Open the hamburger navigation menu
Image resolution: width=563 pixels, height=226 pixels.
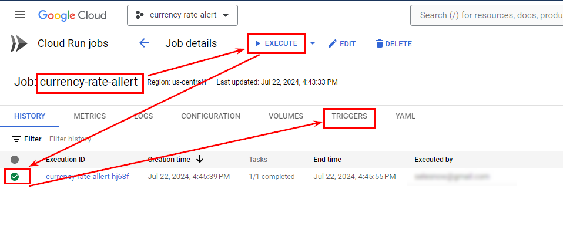(x=20, y=15)
